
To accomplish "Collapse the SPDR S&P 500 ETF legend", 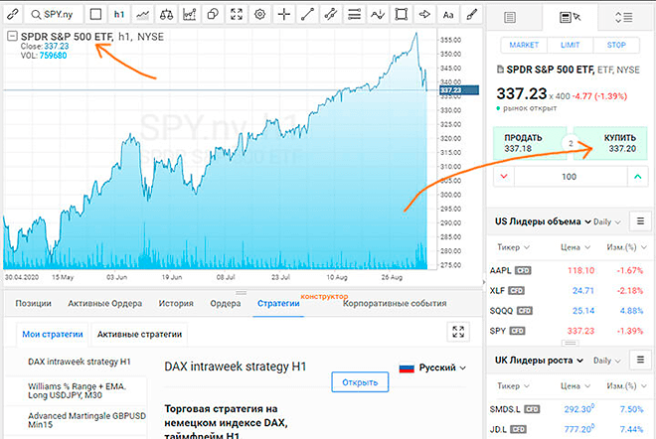I will click(12, 36).
